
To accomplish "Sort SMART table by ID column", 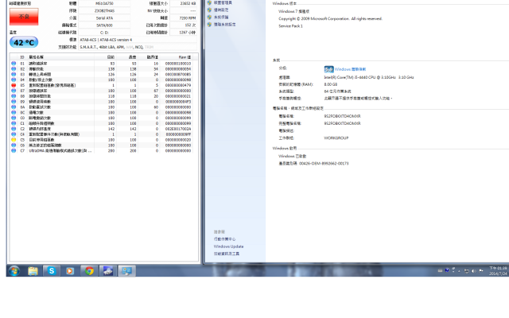I will coord(22,57).
